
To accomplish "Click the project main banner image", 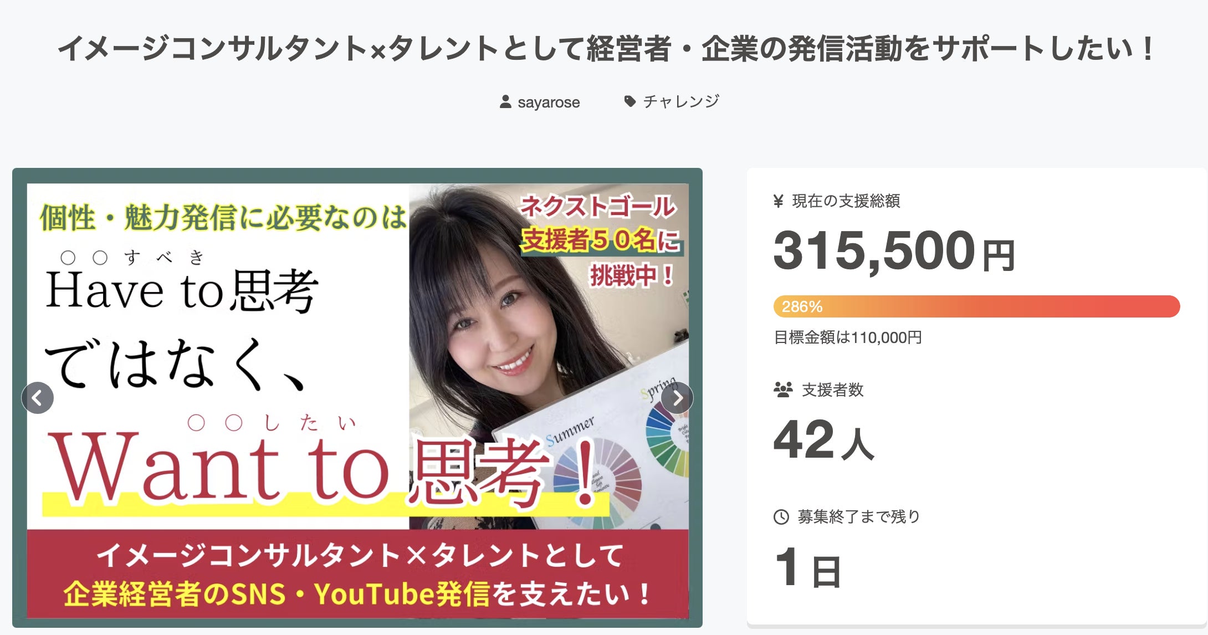I will tap(357, 398).
